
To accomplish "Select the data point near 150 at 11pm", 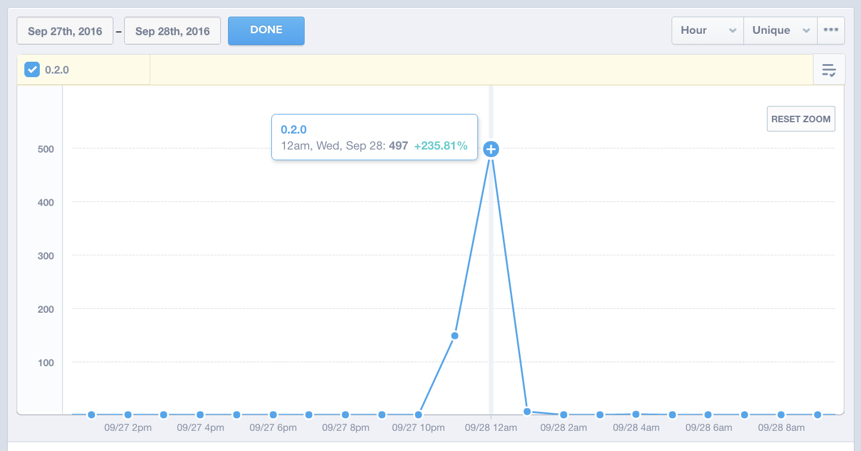I will [455, 336].
